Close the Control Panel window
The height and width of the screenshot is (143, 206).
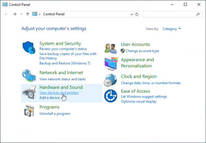199,4
